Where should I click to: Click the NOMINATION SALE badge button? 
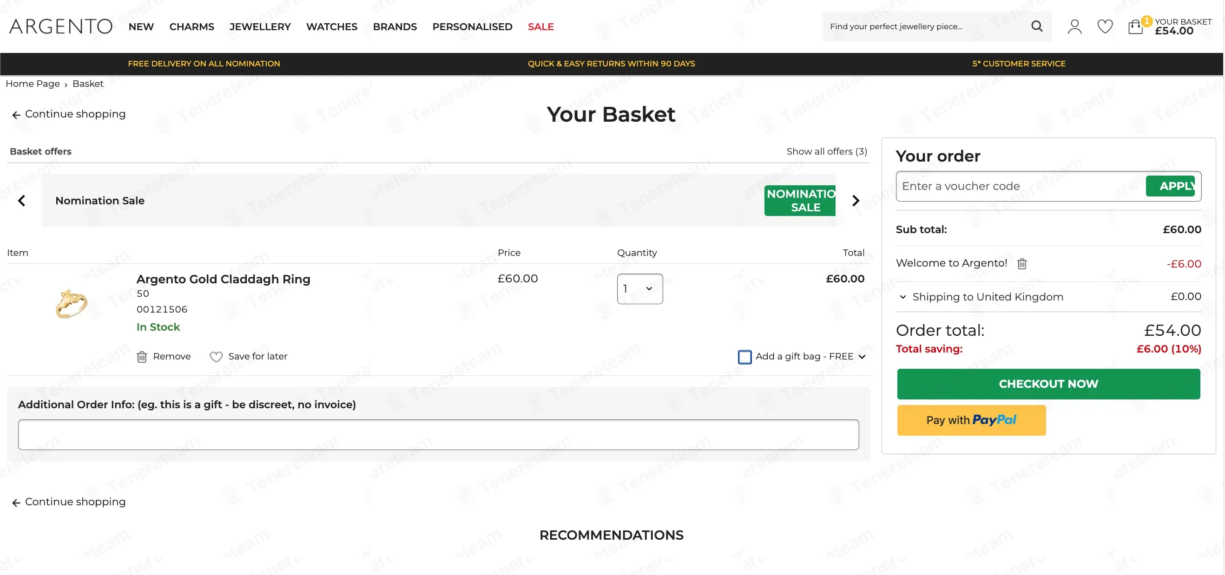800,201
